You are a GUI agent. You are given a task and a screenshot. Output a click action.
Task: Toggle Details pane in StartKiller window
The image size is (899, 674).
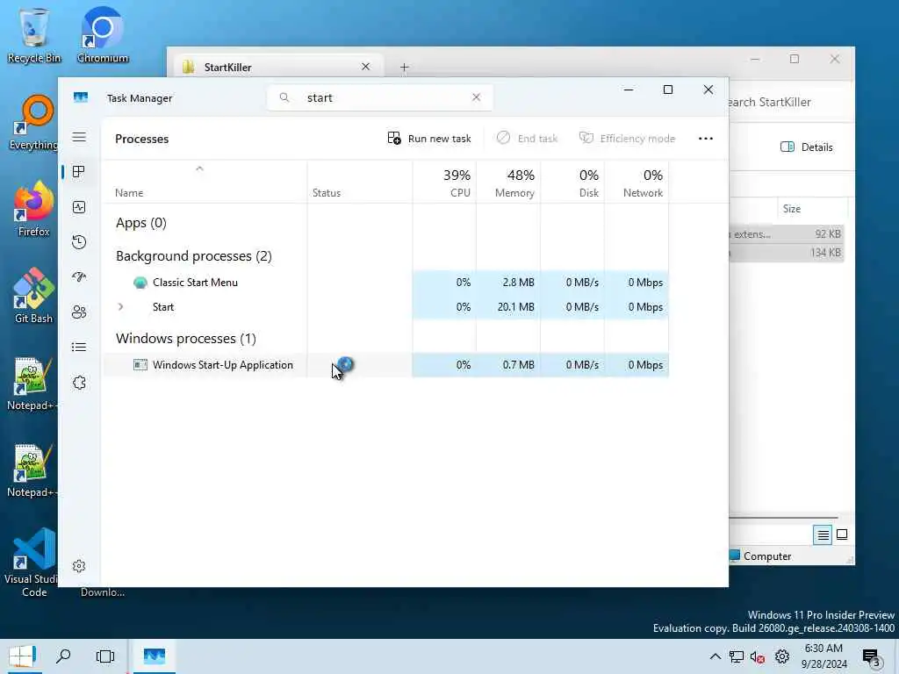point(807,147)
